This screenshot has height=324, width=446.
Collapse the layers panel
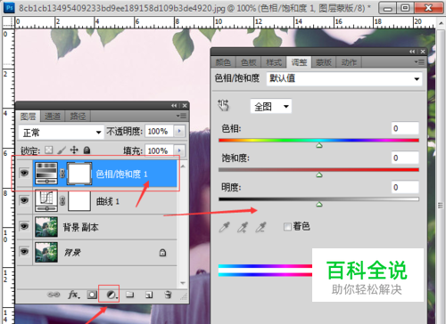(x=174, y=106)
